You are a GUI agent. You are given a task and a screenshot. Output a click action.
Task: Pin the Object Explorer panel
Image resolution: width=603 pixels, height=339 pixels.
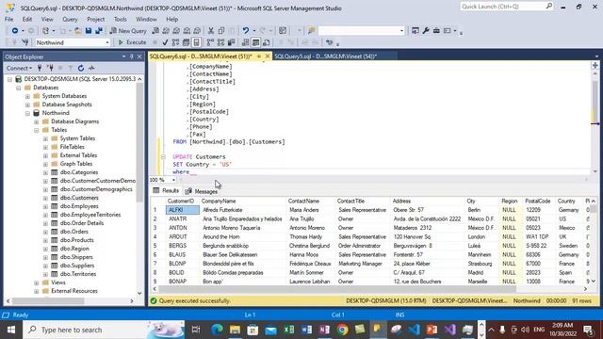click(132, 56)
